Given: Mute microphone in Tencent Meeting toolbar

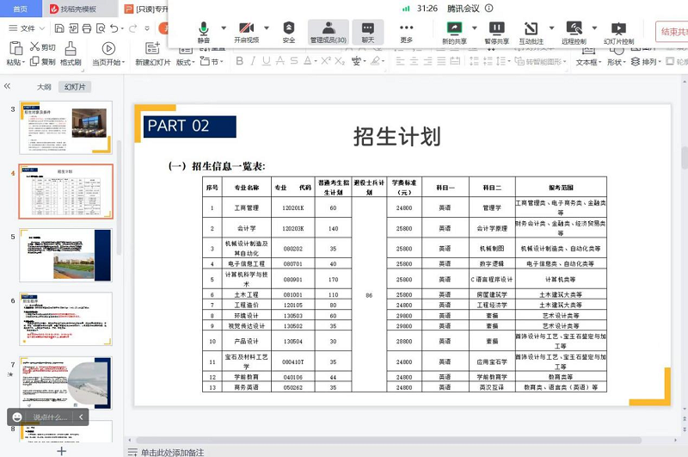Looking at the screenshot, I should point(203,32).
